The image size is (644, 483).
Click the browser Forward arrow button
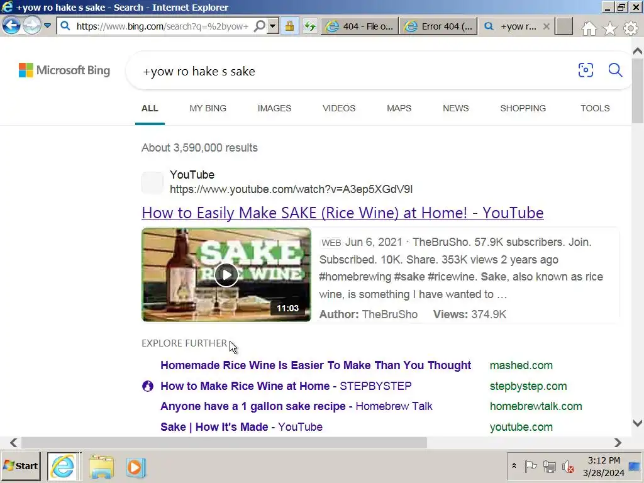(31, 26)
